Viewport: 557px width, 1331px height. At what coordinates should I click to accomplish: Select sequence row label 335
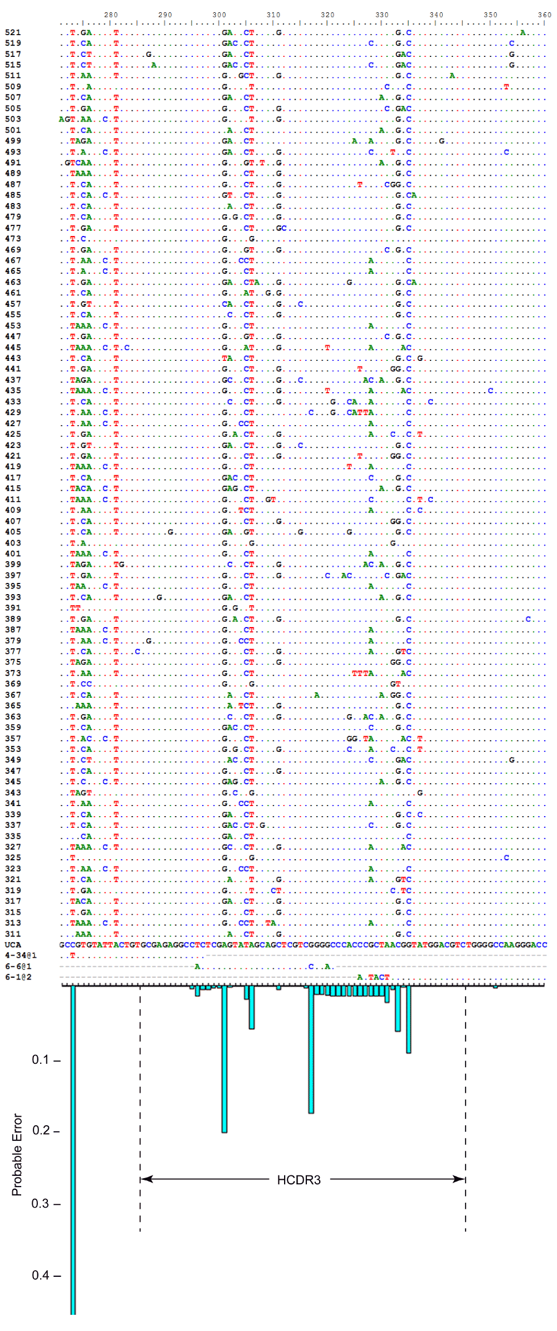(13, 836)
